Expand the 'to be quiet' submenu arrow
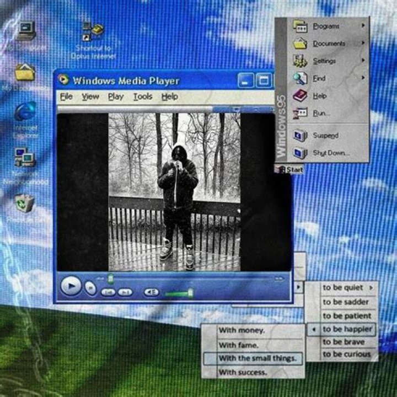Viewport: 397px width, 397px height. [x=371, y=288]
